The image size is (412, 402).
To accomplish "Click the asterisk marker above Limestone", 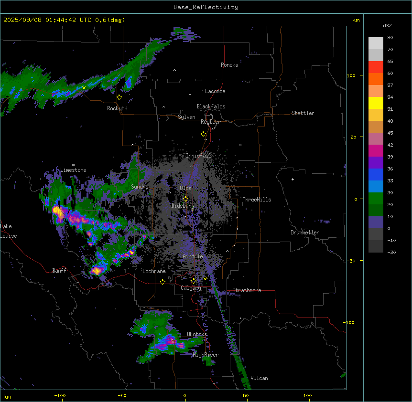I will pos(73,165).
